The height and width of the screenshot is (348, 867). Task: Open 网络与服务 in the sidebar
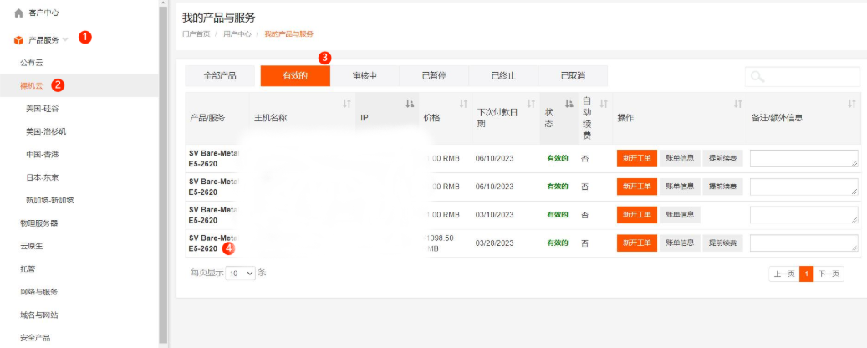point(39,292)
